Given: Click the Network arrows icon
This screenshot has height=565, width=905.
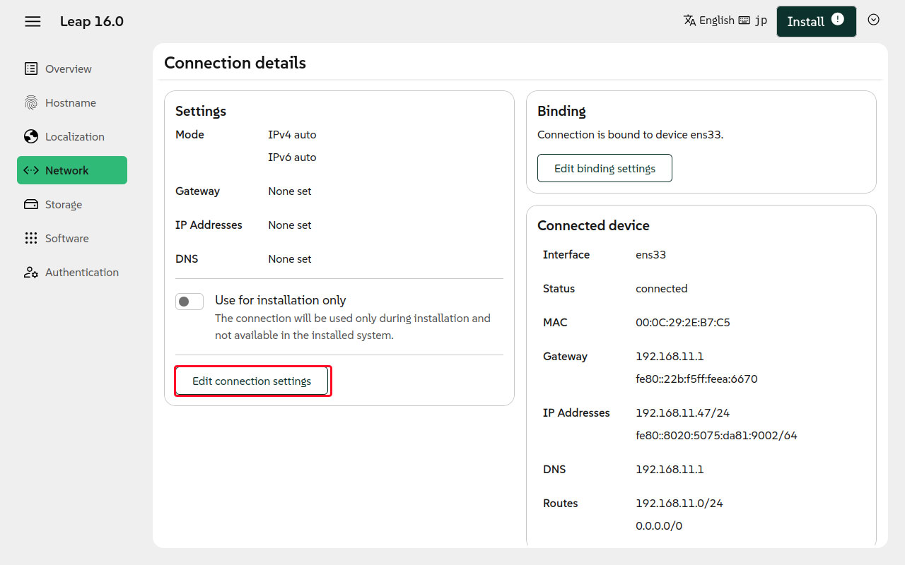Looking at the screenshot, I should click(x=31, y=170).
